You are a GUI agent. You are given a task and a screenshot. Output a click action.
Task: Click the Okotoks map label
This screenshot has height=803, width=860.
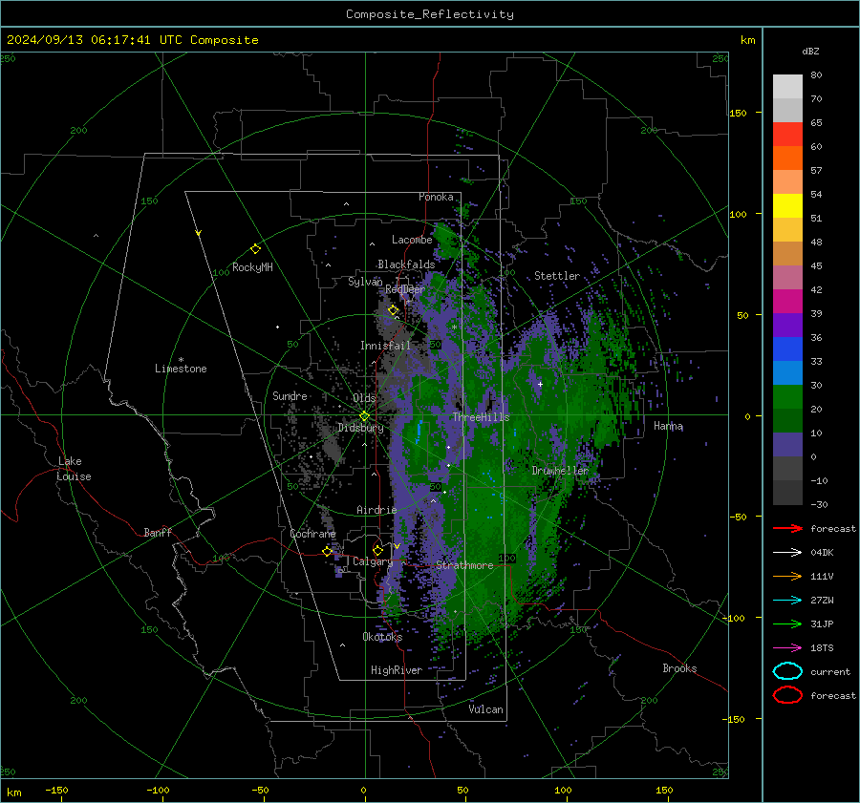[x=382, y=637]
